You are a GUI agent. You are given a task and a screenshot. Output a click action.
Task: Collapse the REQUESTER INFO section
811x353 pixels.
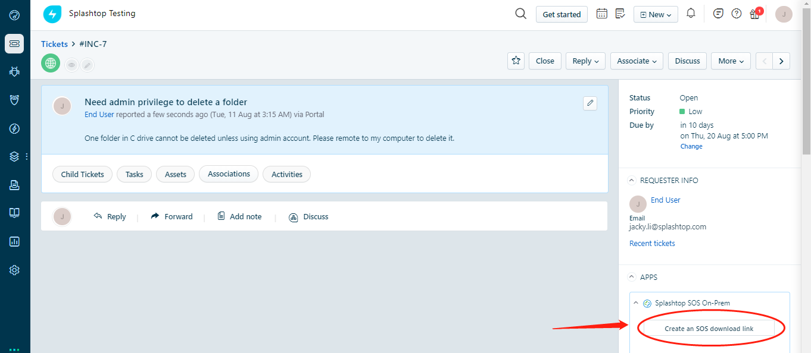point(632,180)
